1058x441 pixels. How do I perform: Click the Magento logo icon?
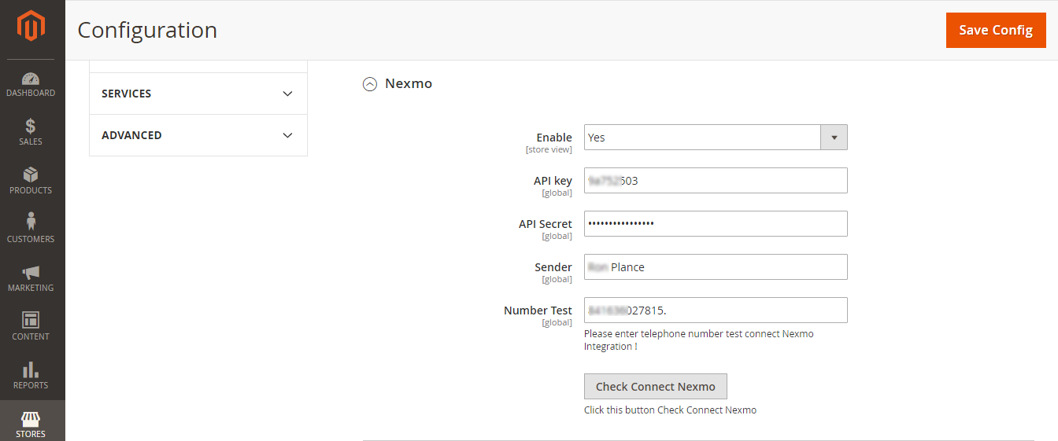[x=31, y=28]
